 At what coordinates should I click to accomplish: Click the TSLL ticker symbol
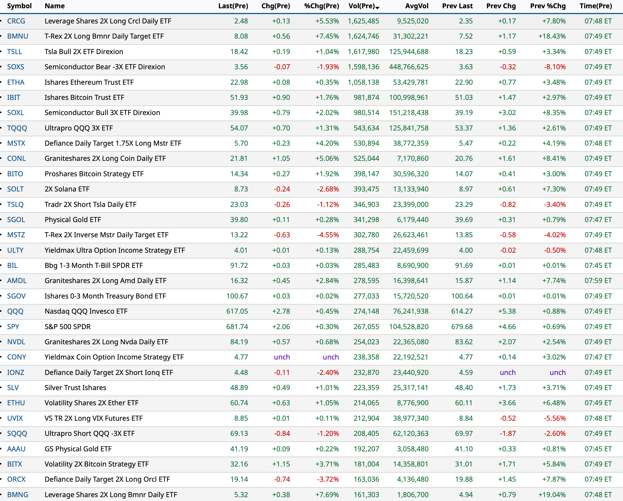click(x=14, y=52)
